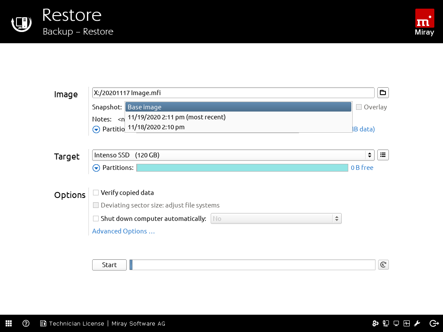443x332 pixels.
Task: Open the network drive icon in status bar
Action: tap(385, 323)
